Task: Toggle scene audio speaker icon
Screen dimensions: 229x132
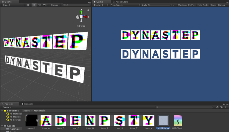Action: (x=39, y=5)
